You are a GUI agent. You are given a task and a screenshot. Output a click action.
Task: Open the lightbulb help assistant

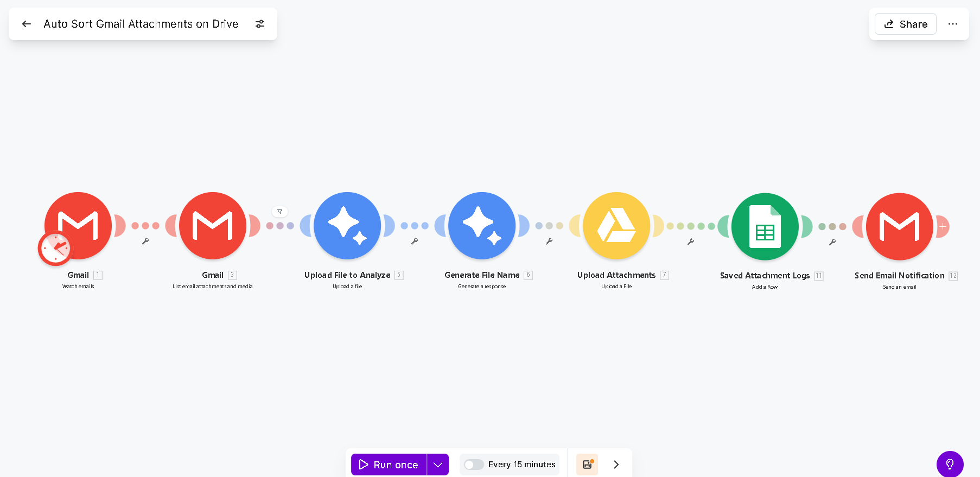coord(950,465)
